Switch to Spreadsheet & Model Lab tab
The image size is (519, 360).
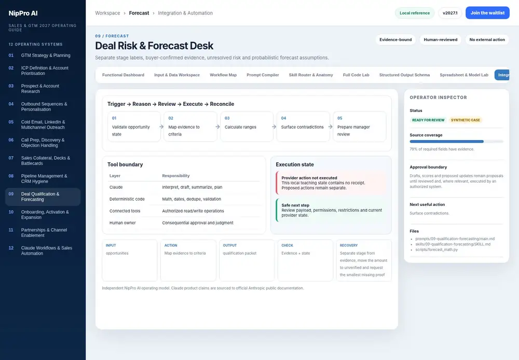pos(464,75)
